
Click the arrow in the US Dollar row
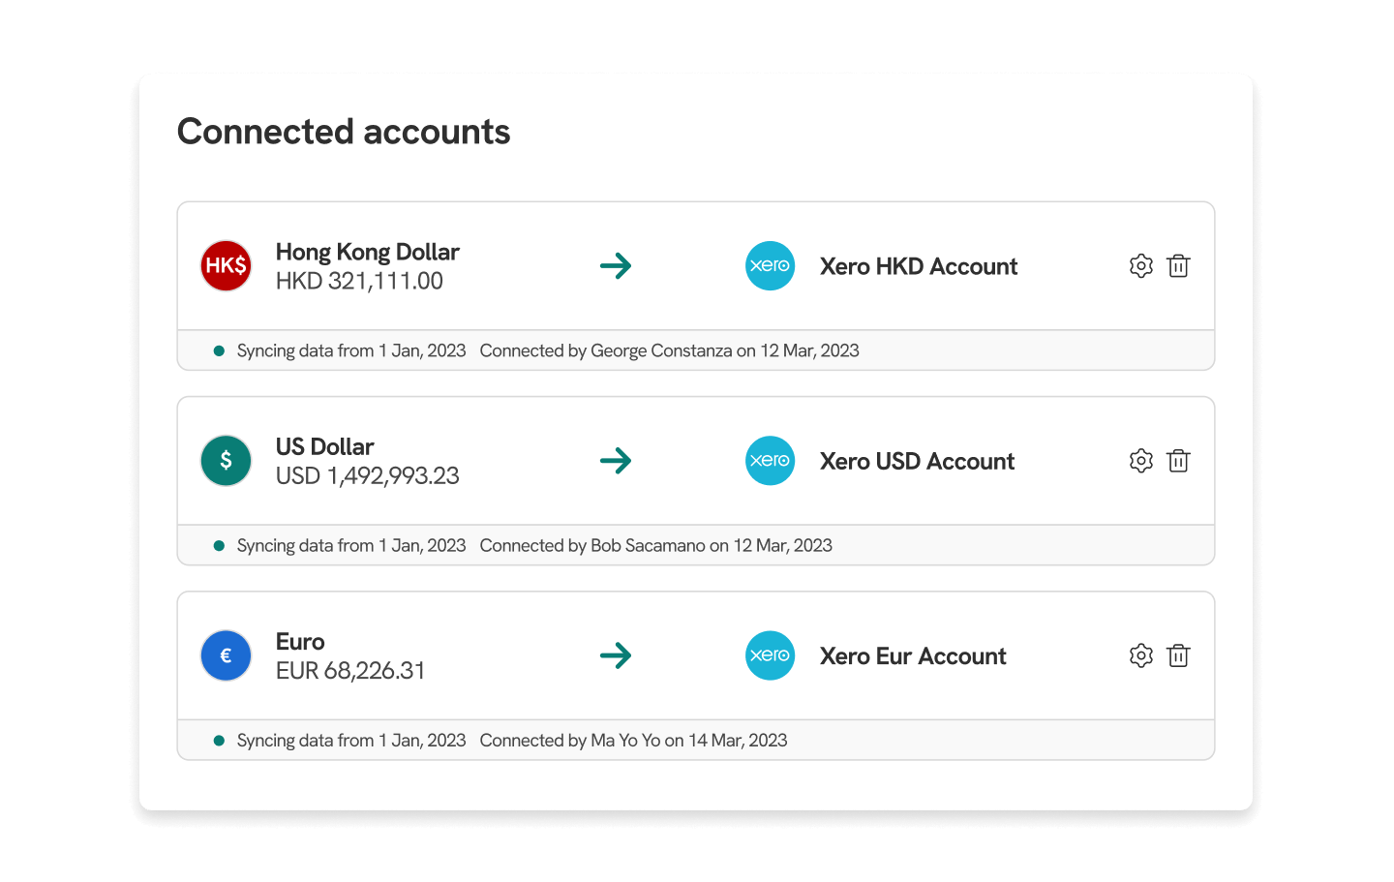pyautogui.click(x=616, y=461)
